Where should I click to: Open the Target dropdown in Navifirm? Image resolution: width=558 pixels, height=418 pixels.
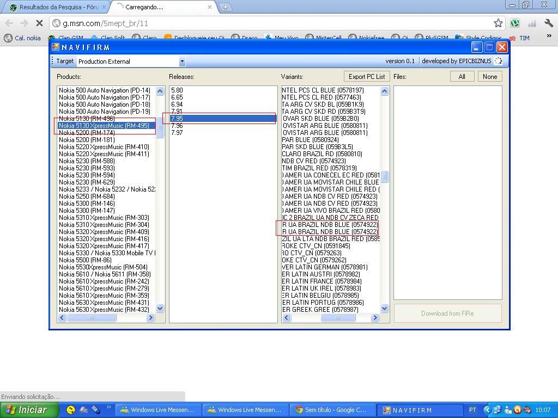click(x=182, y=61)
